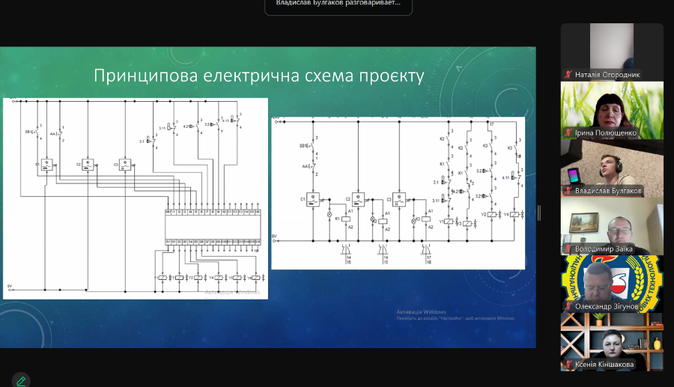Image resolution: width=674 pixels, height=387 pixels.
Task: Click 'Активация Windows' watermark on the slide
Action: coord(421,311)
